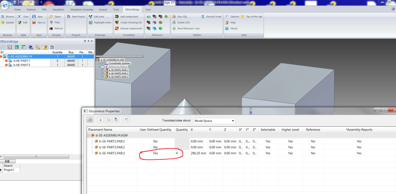Image resolution: width=396 pixels, height=194 pixels.
Task: Uncheck b-SE-PART3.PAR:1 in the PathFinder tree
Action: (x=102, y=73)
